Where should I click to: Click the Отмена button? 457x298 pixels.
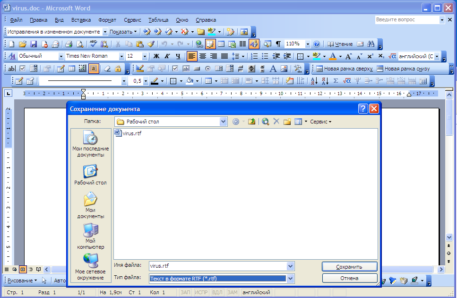(x=349, y=278)
